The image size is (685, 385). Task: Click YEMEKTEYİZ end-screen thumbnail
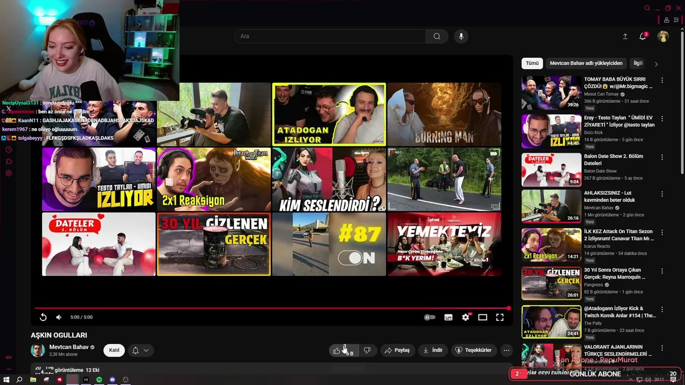(x=444, y=244)
